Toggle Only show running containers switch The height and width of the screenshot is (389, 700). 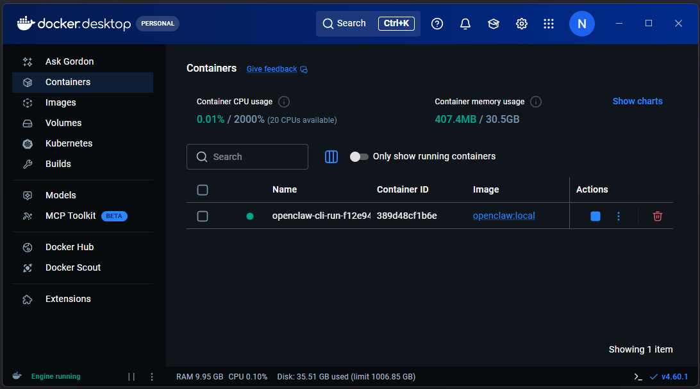(x=359, y=157)
